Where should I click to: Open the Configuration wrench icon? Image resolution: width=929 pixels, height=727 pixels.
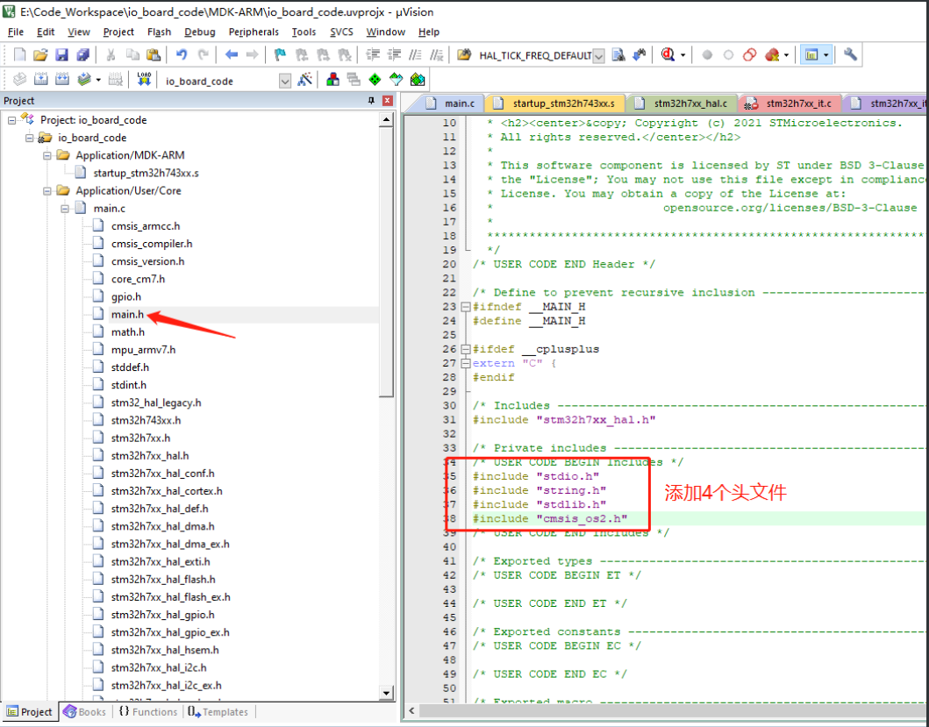pos(849,54)
